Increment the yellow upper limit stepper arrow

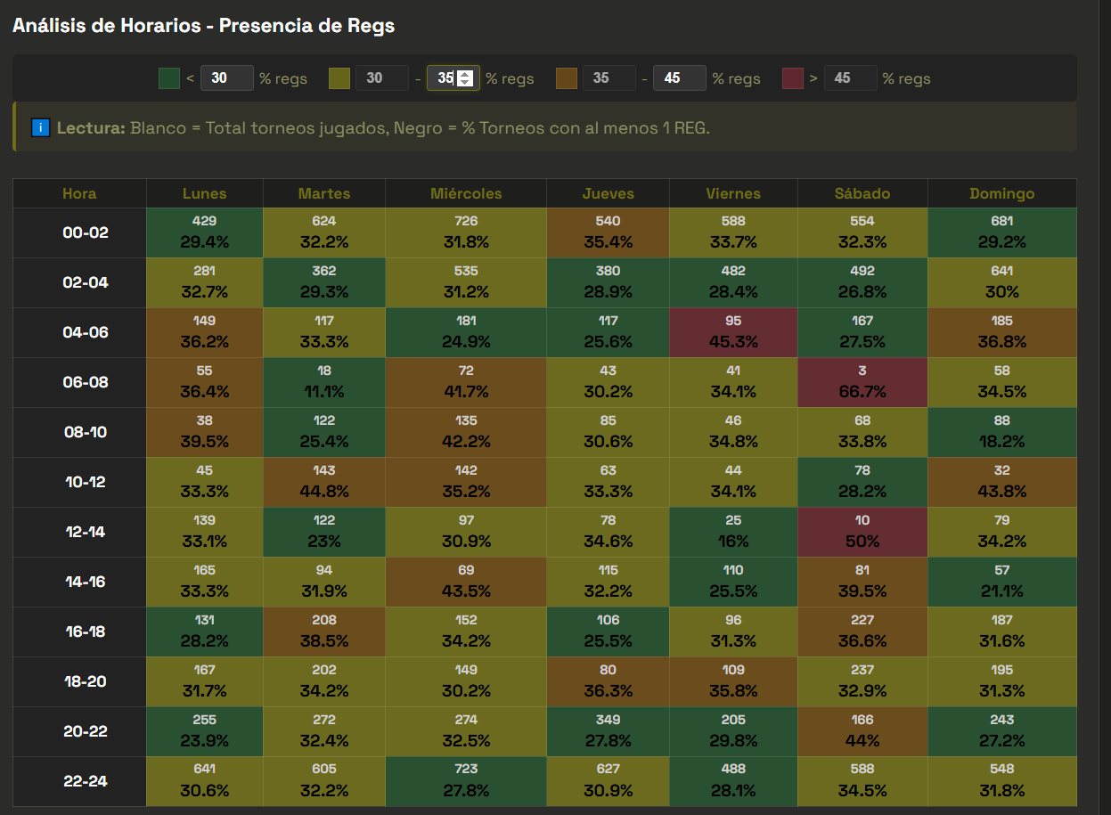[464, 74]
